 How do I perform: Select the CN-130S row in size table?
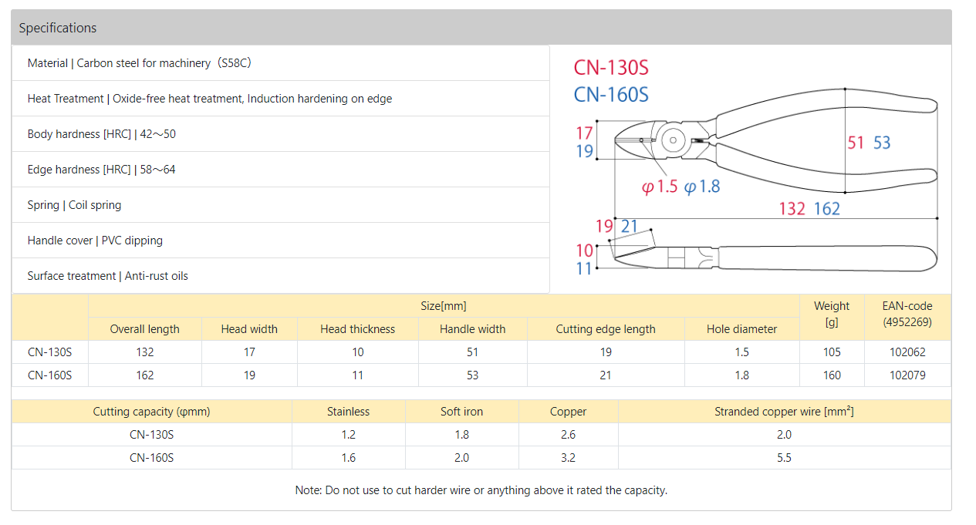click(481, 352)
